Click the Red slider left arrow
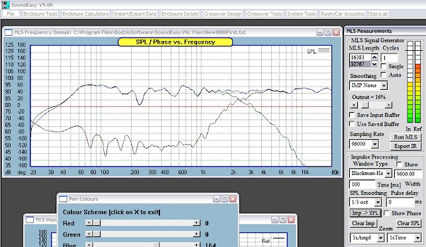426x247 pixels. coord(89,223)
